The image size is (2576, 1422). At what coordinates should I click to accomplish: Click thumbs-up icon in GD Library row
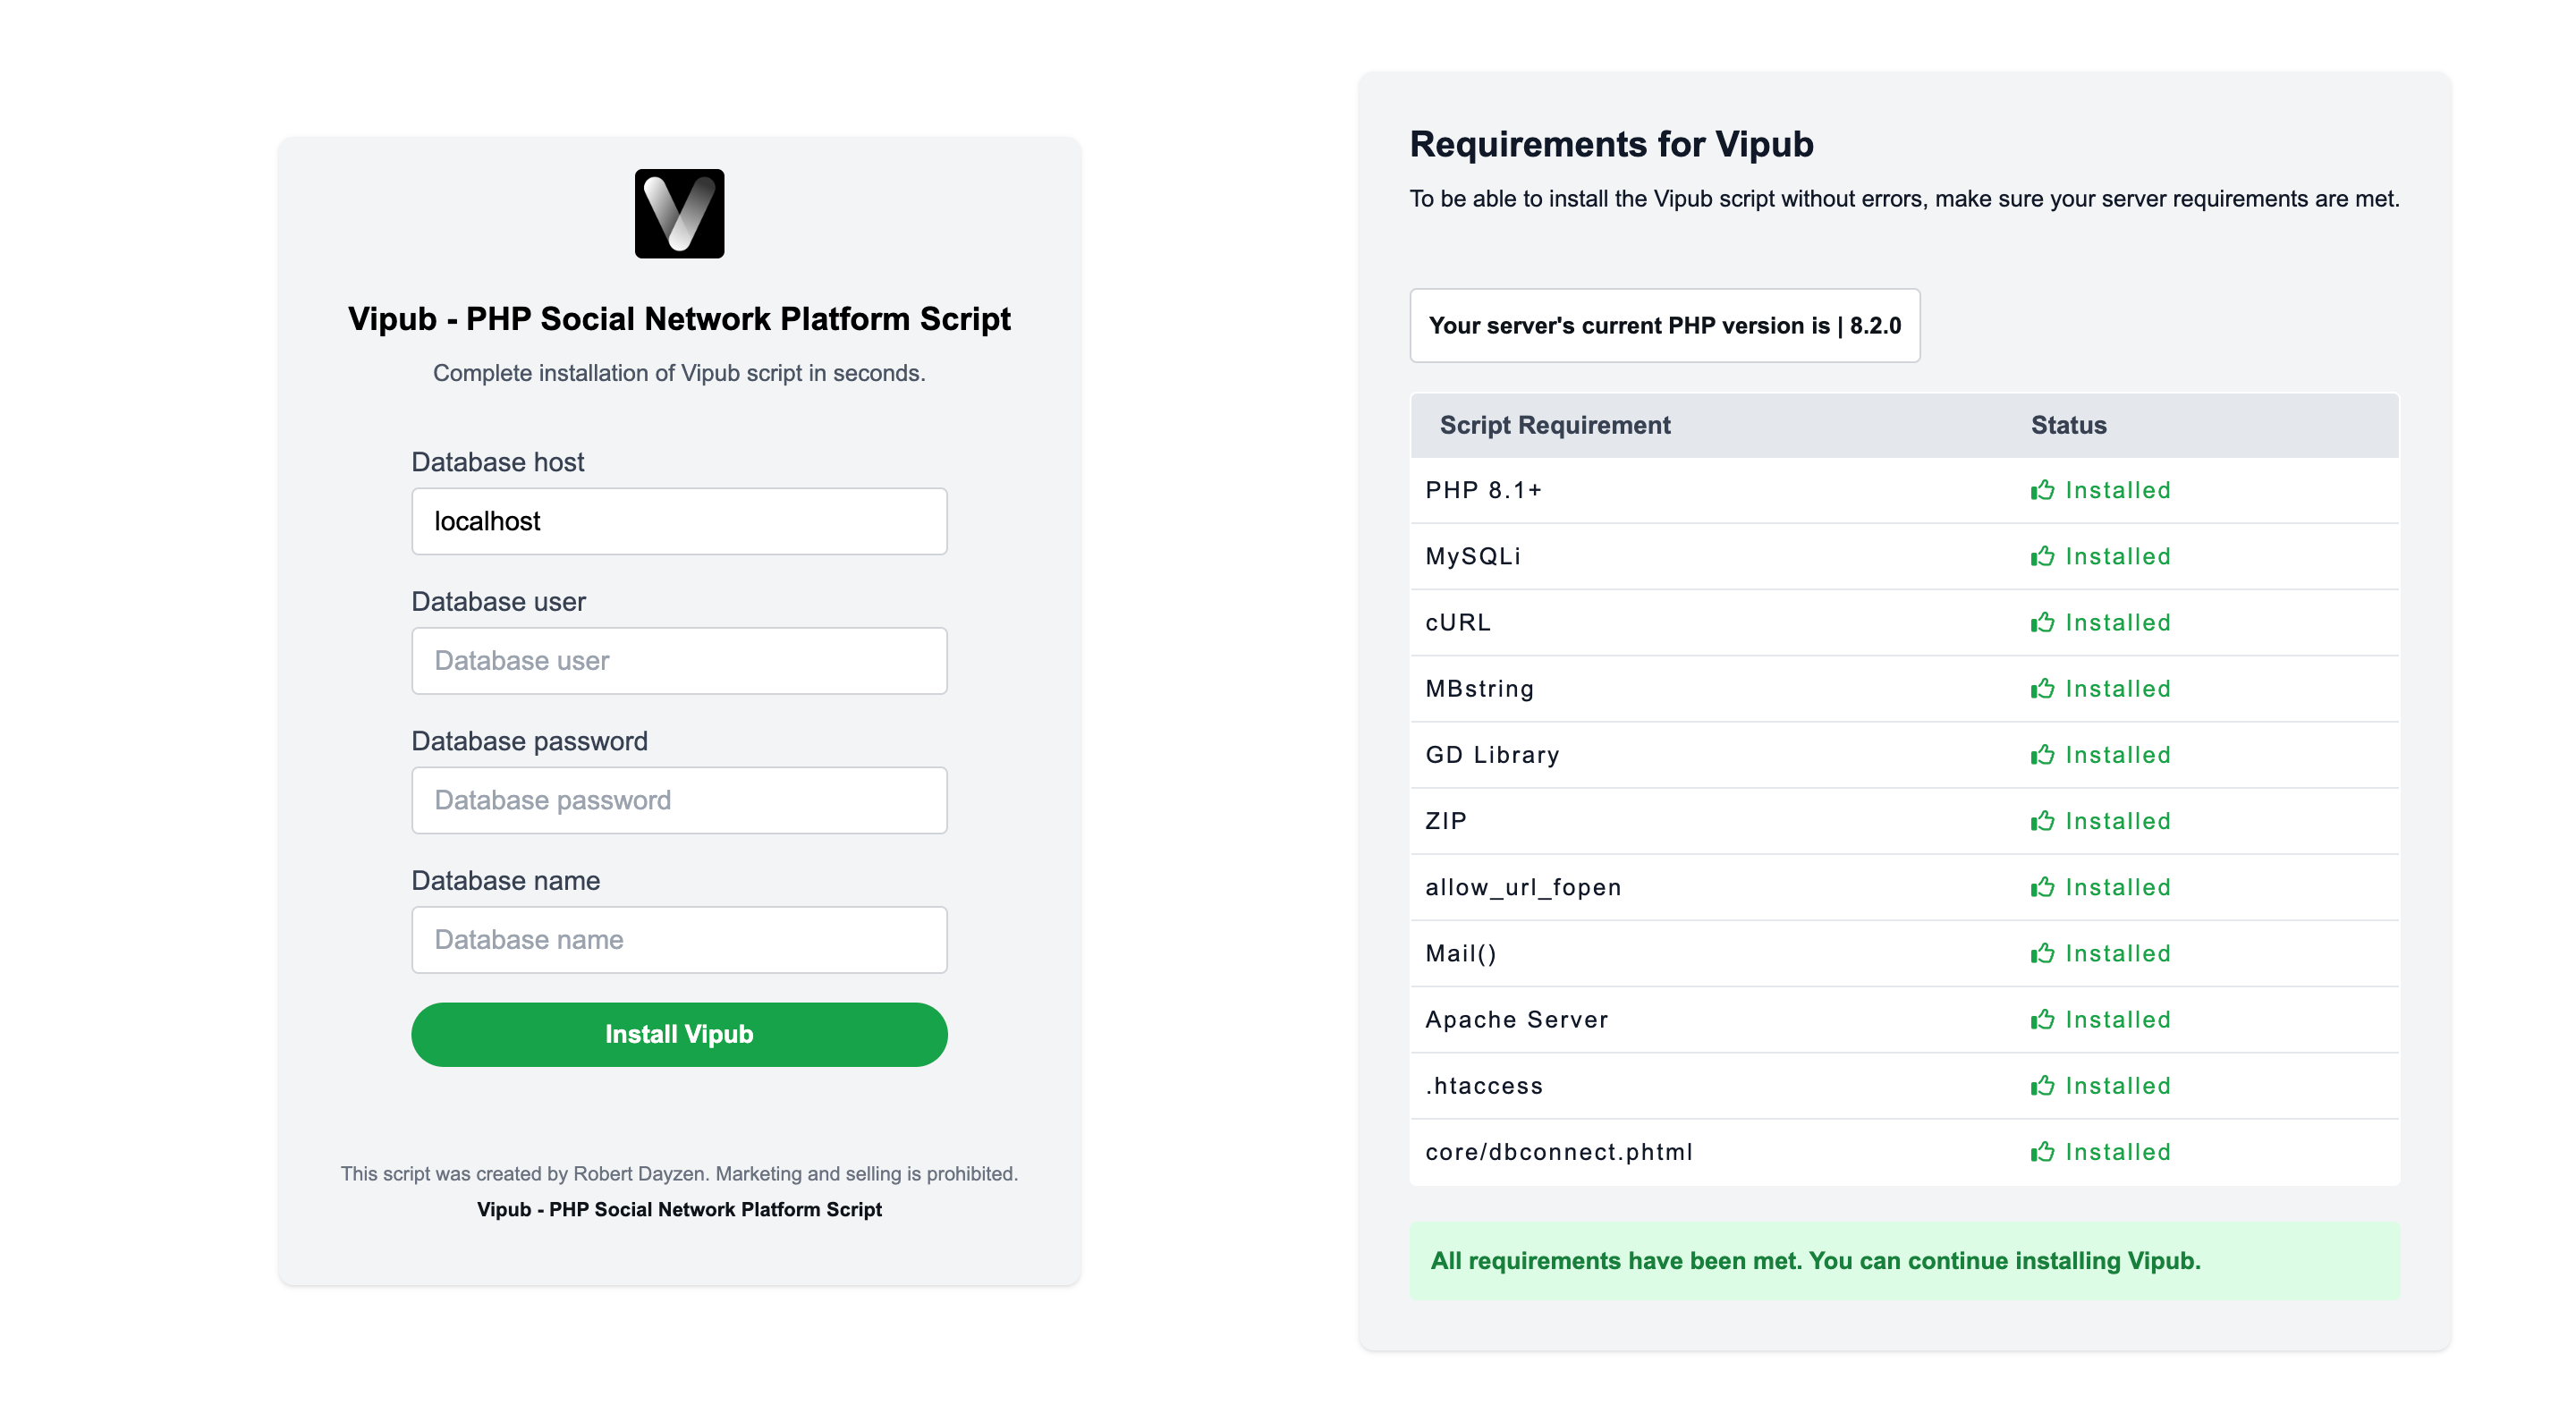2042,754
